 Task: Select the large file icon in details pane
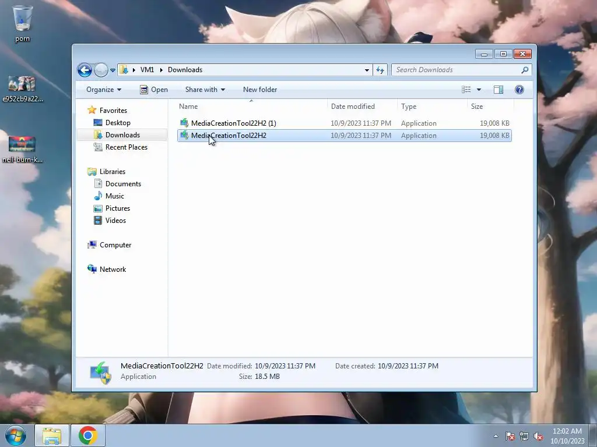[100, 372]
